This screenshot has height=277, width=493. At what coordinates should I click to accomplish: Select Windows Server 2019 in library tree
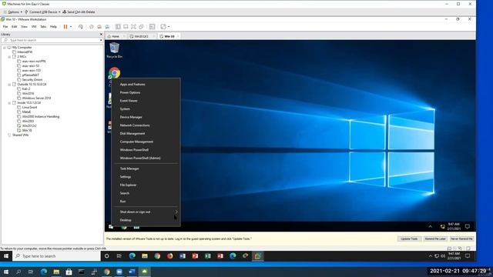pos(36,98)
